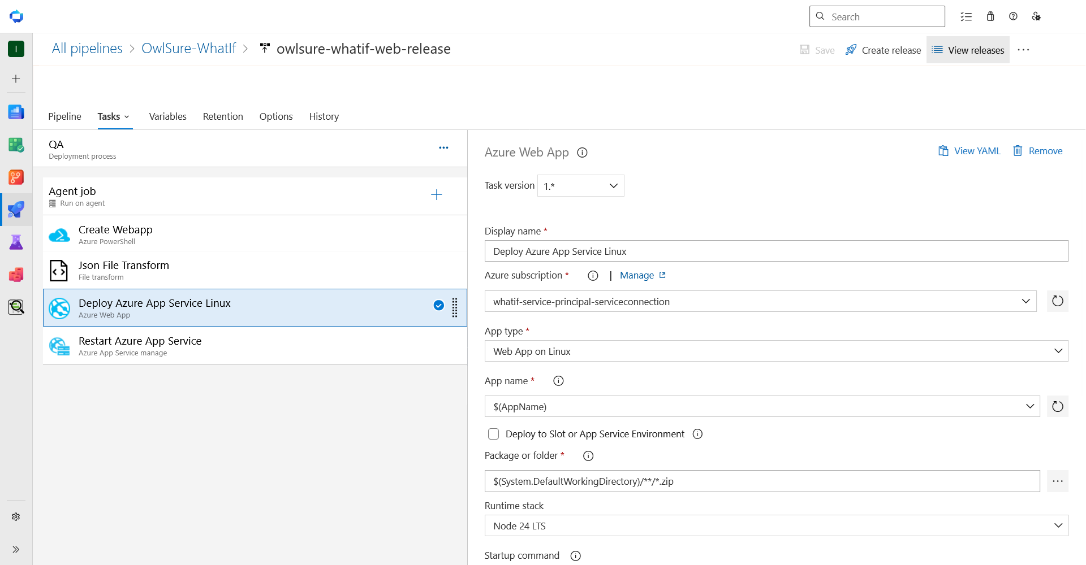Click the Display name input field
Viewport: 1086px width, 565px height.
(776, 251)
